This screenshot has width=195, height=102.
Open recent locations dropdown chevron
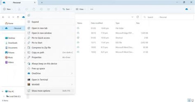(x=13, y=17)
